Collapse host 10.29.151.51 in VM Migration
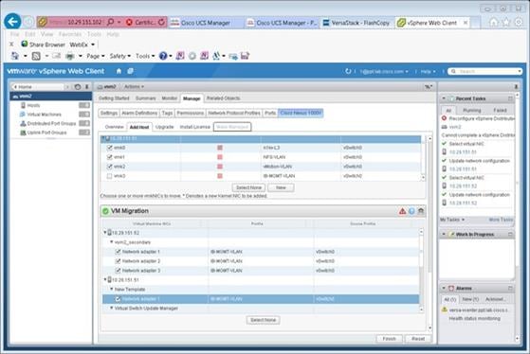Viewport: 530px width, 354px height. click(x=105, y=280)
